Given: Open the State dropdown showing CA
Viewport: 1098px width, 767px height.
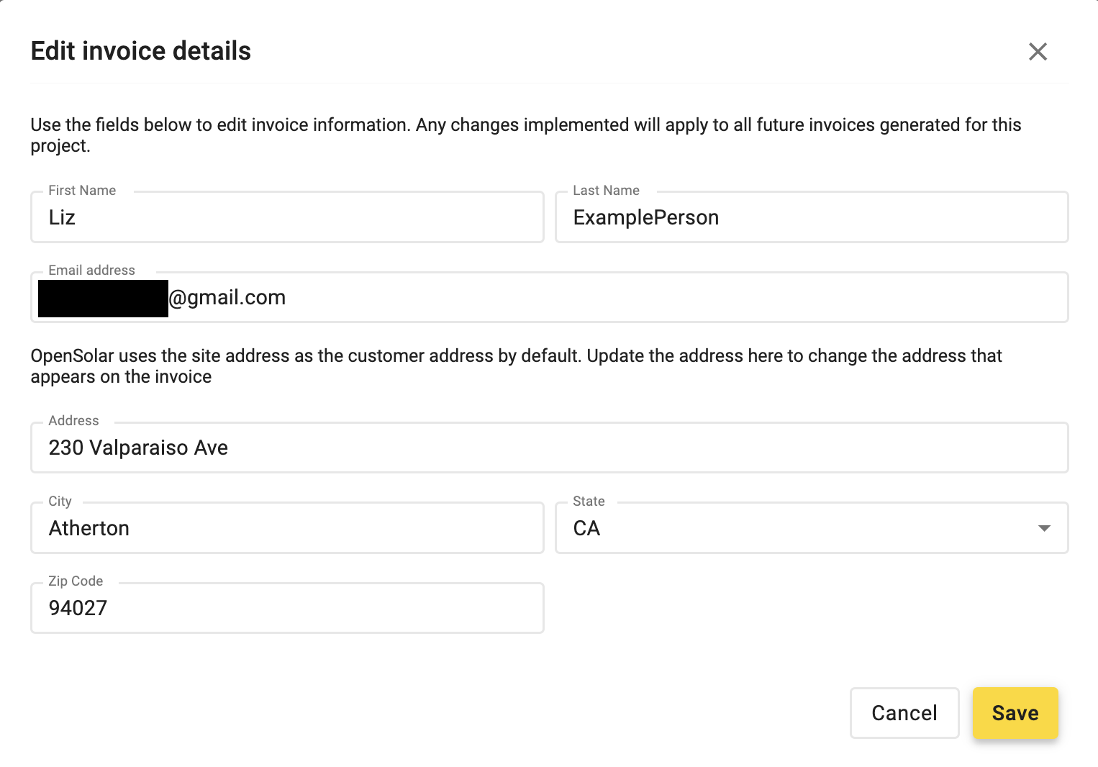Looking at the screenshot, I should [x=812, y=527].
